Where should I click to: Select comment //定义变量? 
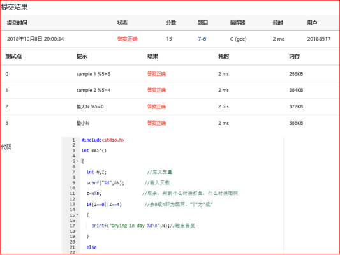[159, 172]
